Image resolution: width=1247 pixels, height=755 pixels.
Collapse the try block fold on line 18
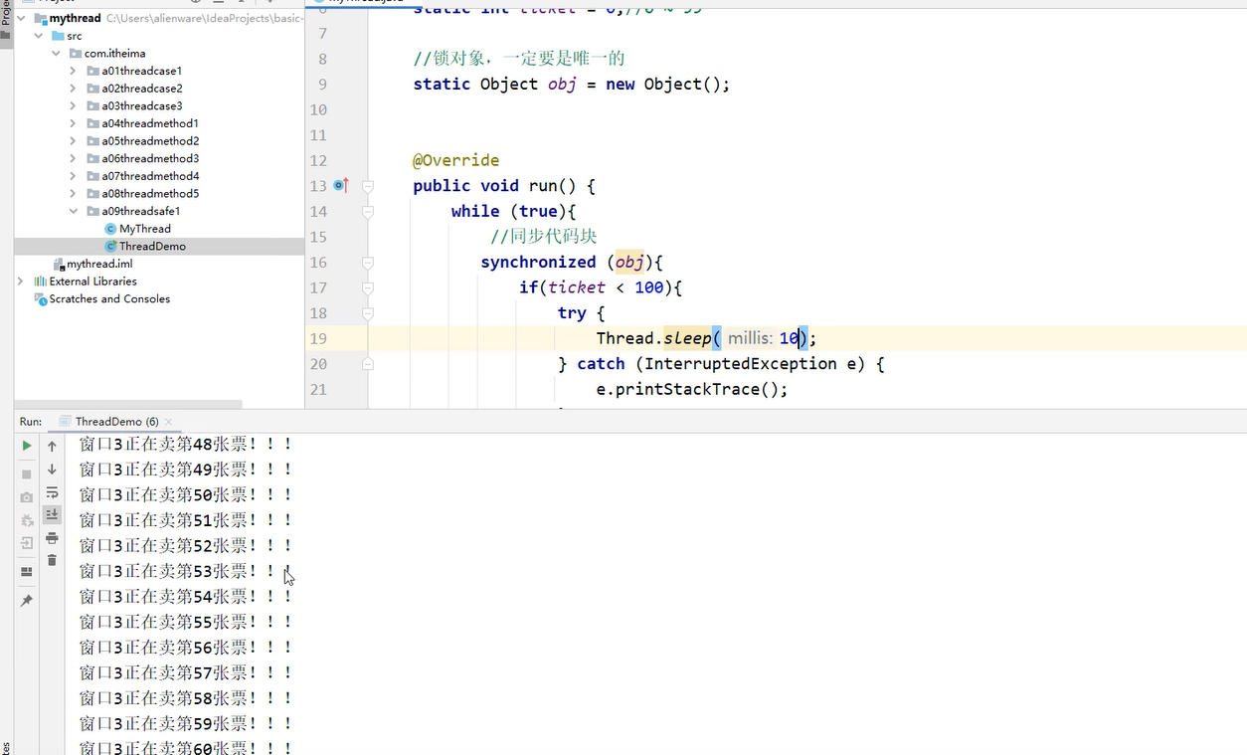pyautogui.click(x=368, y=313)
